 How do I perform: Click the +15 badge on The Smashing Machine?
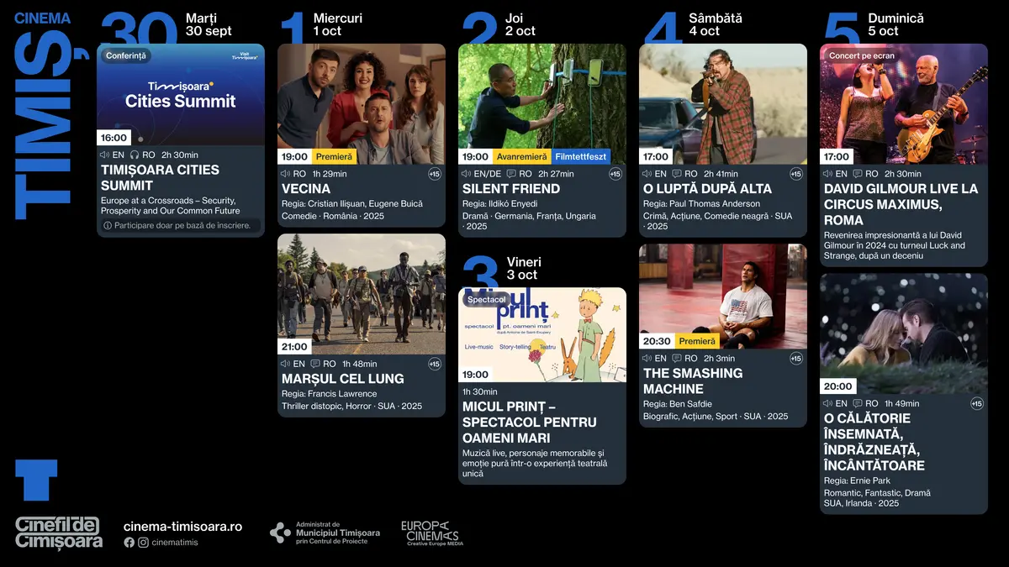click(x=795, y=359)
